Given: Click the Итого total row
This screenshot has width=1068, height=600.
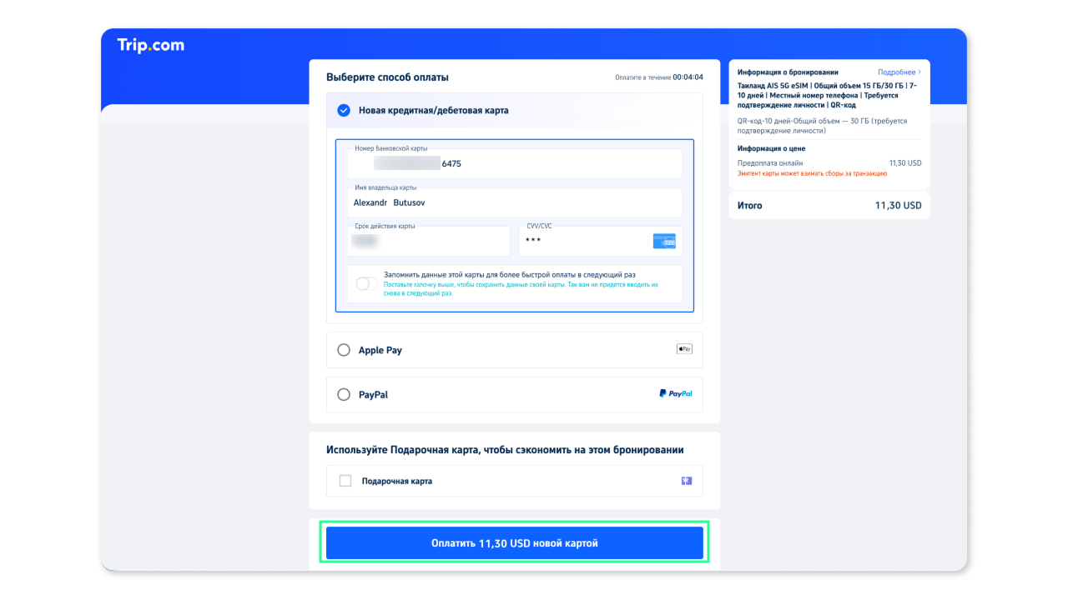Looking at the screenshot, I should pos(829,205).
